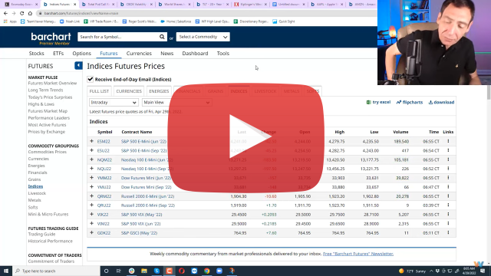Viewport: 491px width, 276px height.
Task: Open flipcharts view
Action: [x=410, y=102]
